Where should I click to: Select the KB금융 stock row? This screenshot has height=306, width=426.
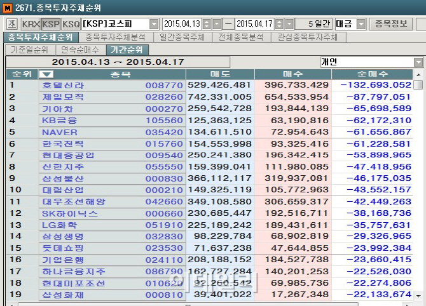coord(209,120)
